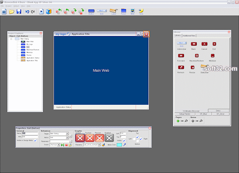The width and height of the screenshot is (239, 173).
Task: Click the Alpha Color swatch
Action: (119, 145)
